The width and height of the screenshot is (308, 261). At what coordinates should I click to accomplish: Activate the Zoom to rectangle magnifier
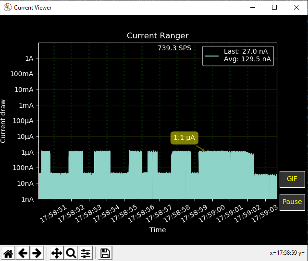(x=71, y=253)
